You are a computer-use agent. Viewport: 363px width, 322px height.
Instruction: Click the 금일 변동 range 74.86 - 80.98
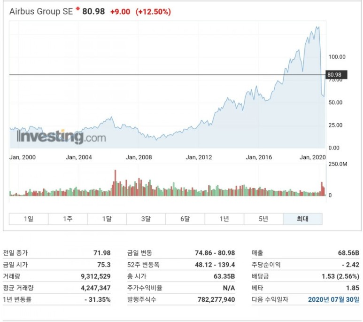[x=215, y=253]
